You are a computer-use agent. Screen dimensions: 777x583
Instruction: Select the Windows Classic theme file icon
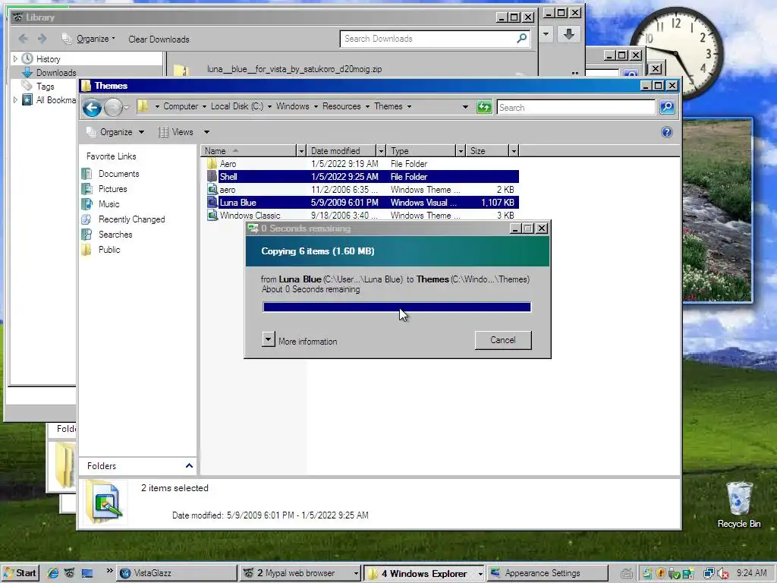[212, 215]
